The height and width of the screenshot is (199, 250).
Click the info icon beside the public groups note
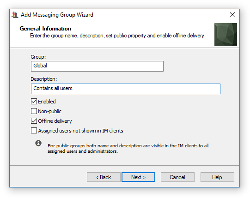point(38,143)
